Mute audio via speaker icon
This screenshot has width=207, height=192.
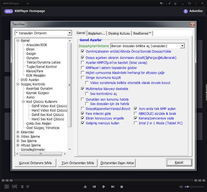pos(181,187)
